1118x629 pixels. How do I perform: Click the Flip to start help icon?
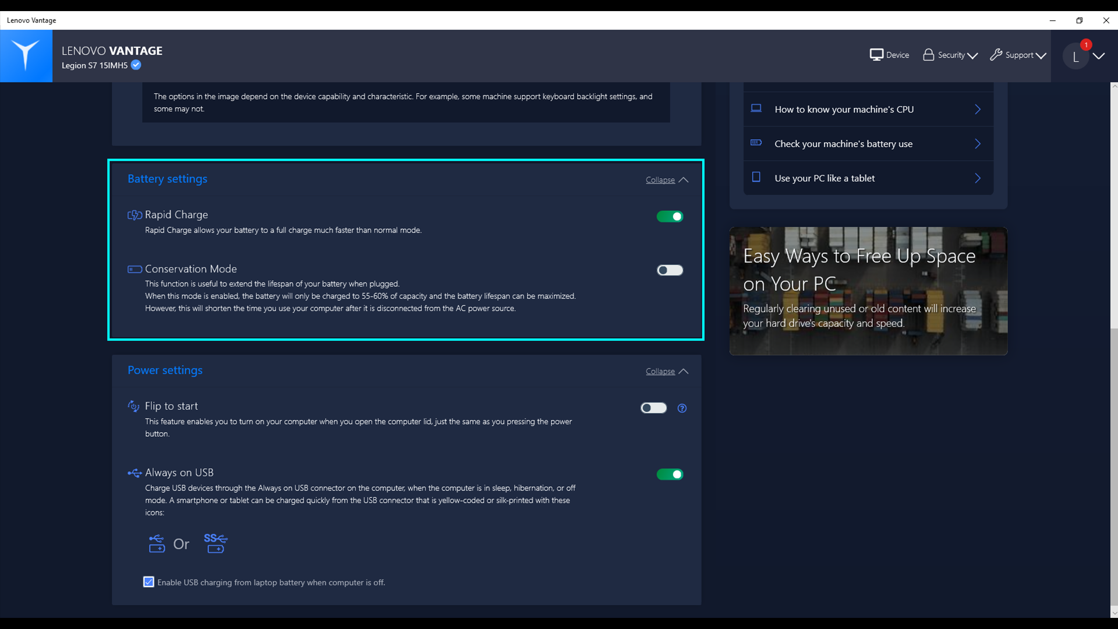coord(682,408)
